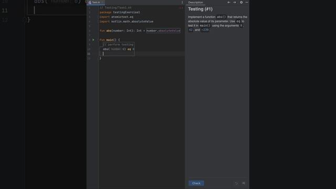Hide the Description panel with minus icon
Image resolution: width=336 pixels, height=189 pixels.
click(247, 2)
